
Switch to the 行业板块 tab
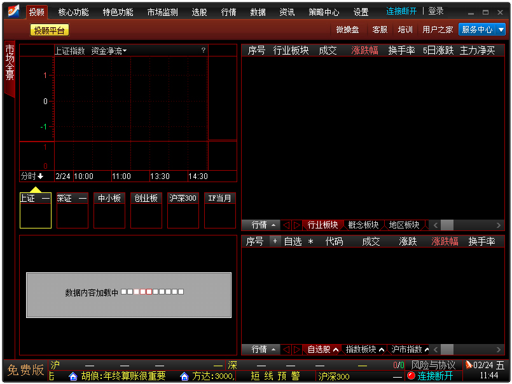pyautogui.click(x=322, y=225)
